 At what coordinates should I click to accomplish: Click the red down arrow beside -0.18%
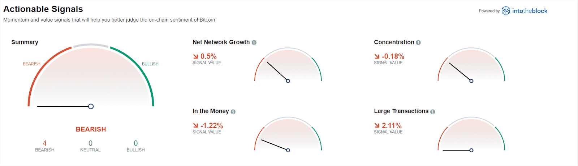377,56
